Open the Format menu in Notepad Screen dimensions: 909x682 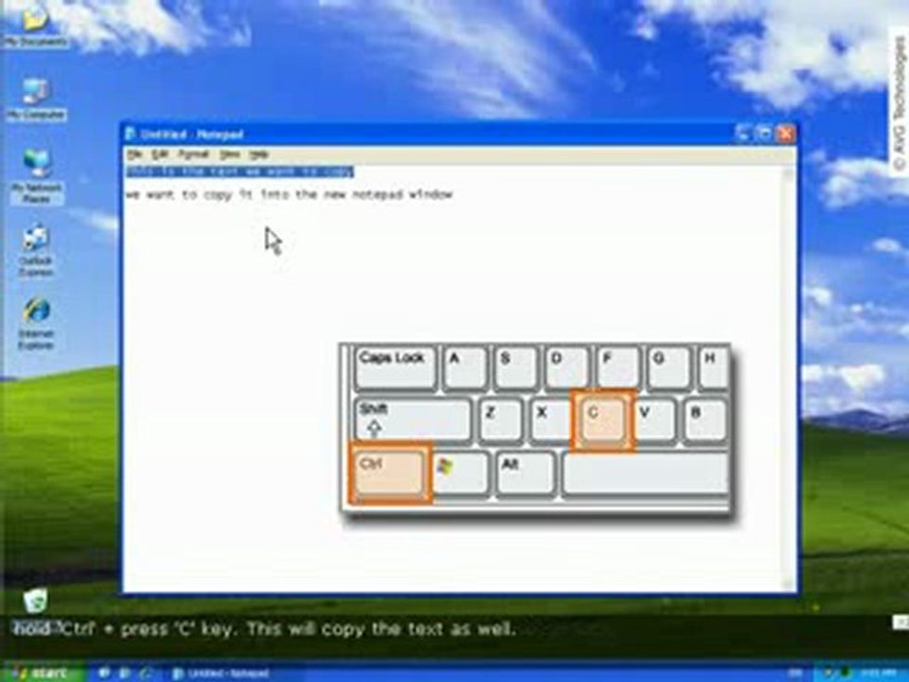tap(193, 154)
